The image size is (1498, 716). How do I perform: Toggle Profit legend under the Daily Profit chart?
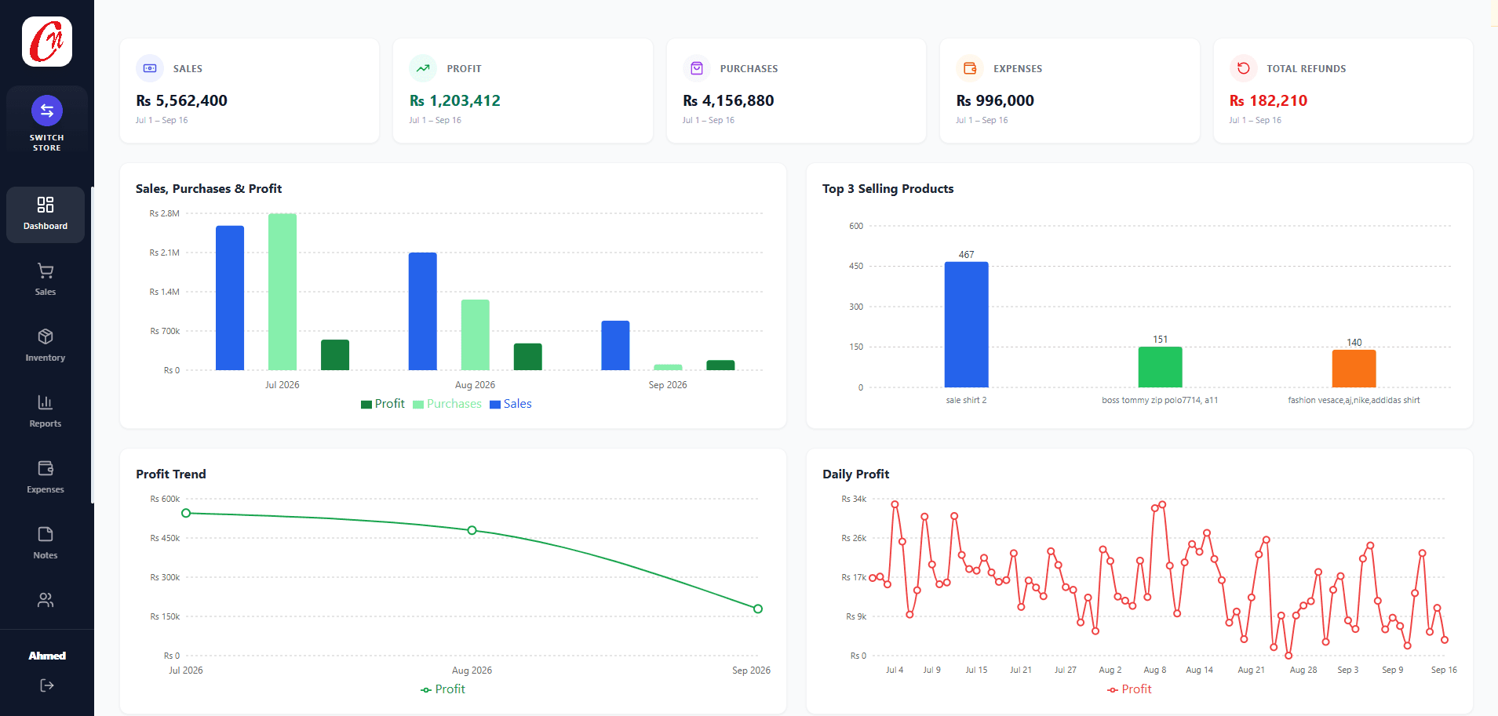[1129, 689]
